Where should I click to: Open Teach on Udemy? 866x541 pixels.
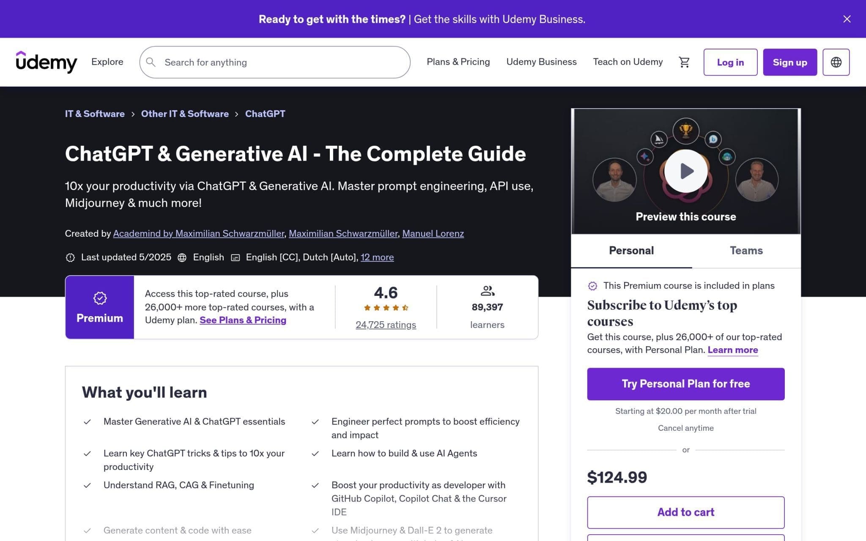[628, 62]
